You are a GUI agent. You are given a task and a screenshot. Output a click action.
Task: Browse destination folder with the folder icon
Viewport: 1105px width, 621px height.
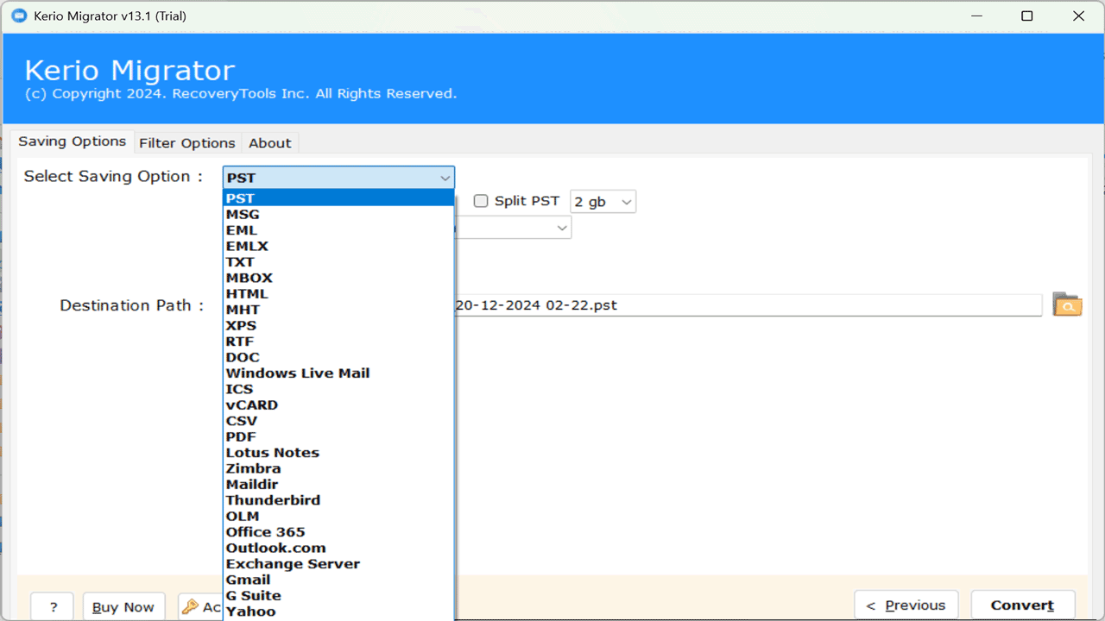1067,304
